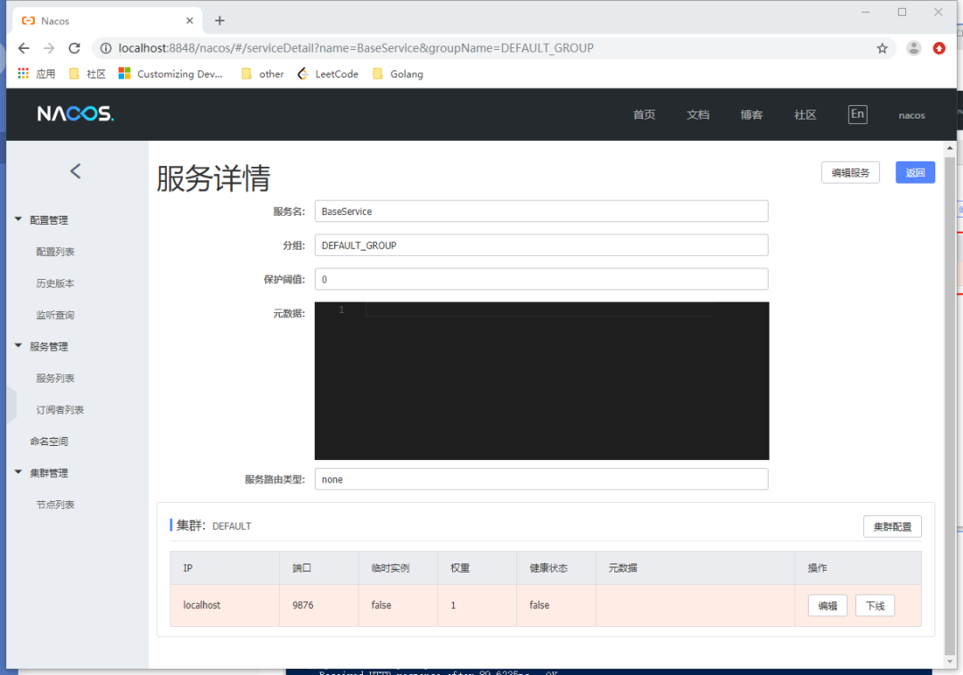Reload the page with refresh icon
Image resolution: width=963 pixels, height=675 pixels.
click(74, 48)
